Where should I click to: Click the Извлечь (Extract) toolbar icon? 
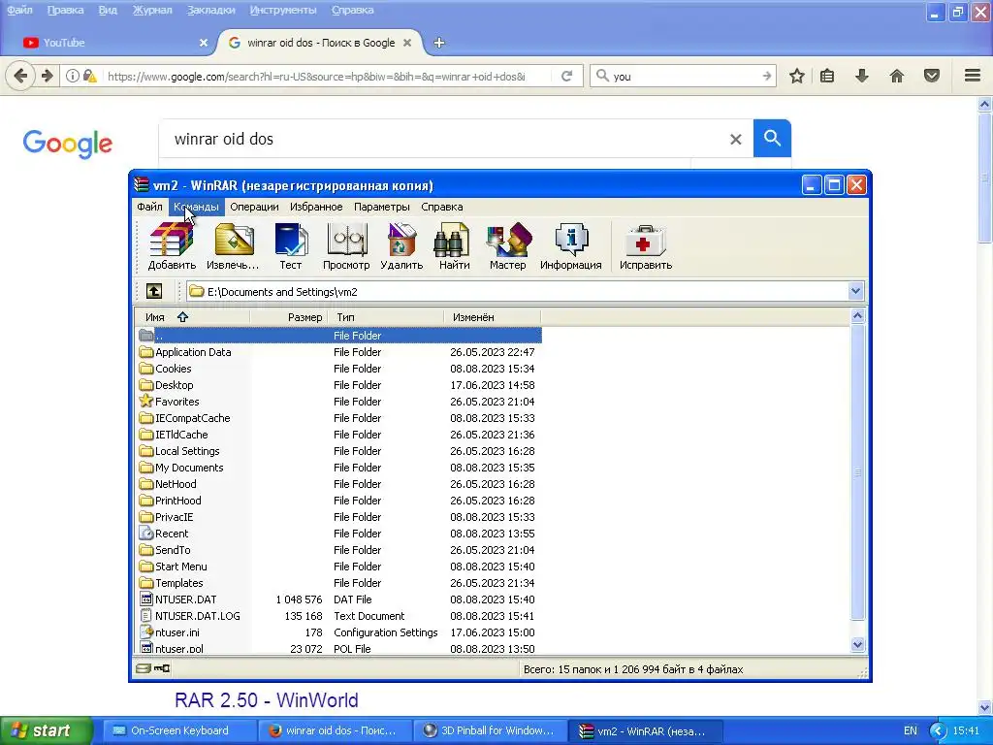[233, 246]
